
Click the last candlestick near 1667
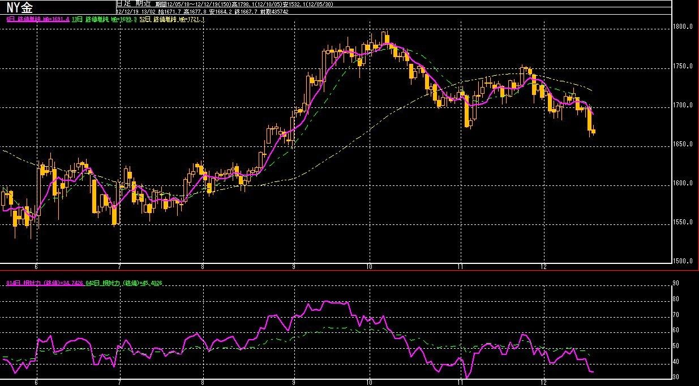pyautogui.click(x=593, y=132)
